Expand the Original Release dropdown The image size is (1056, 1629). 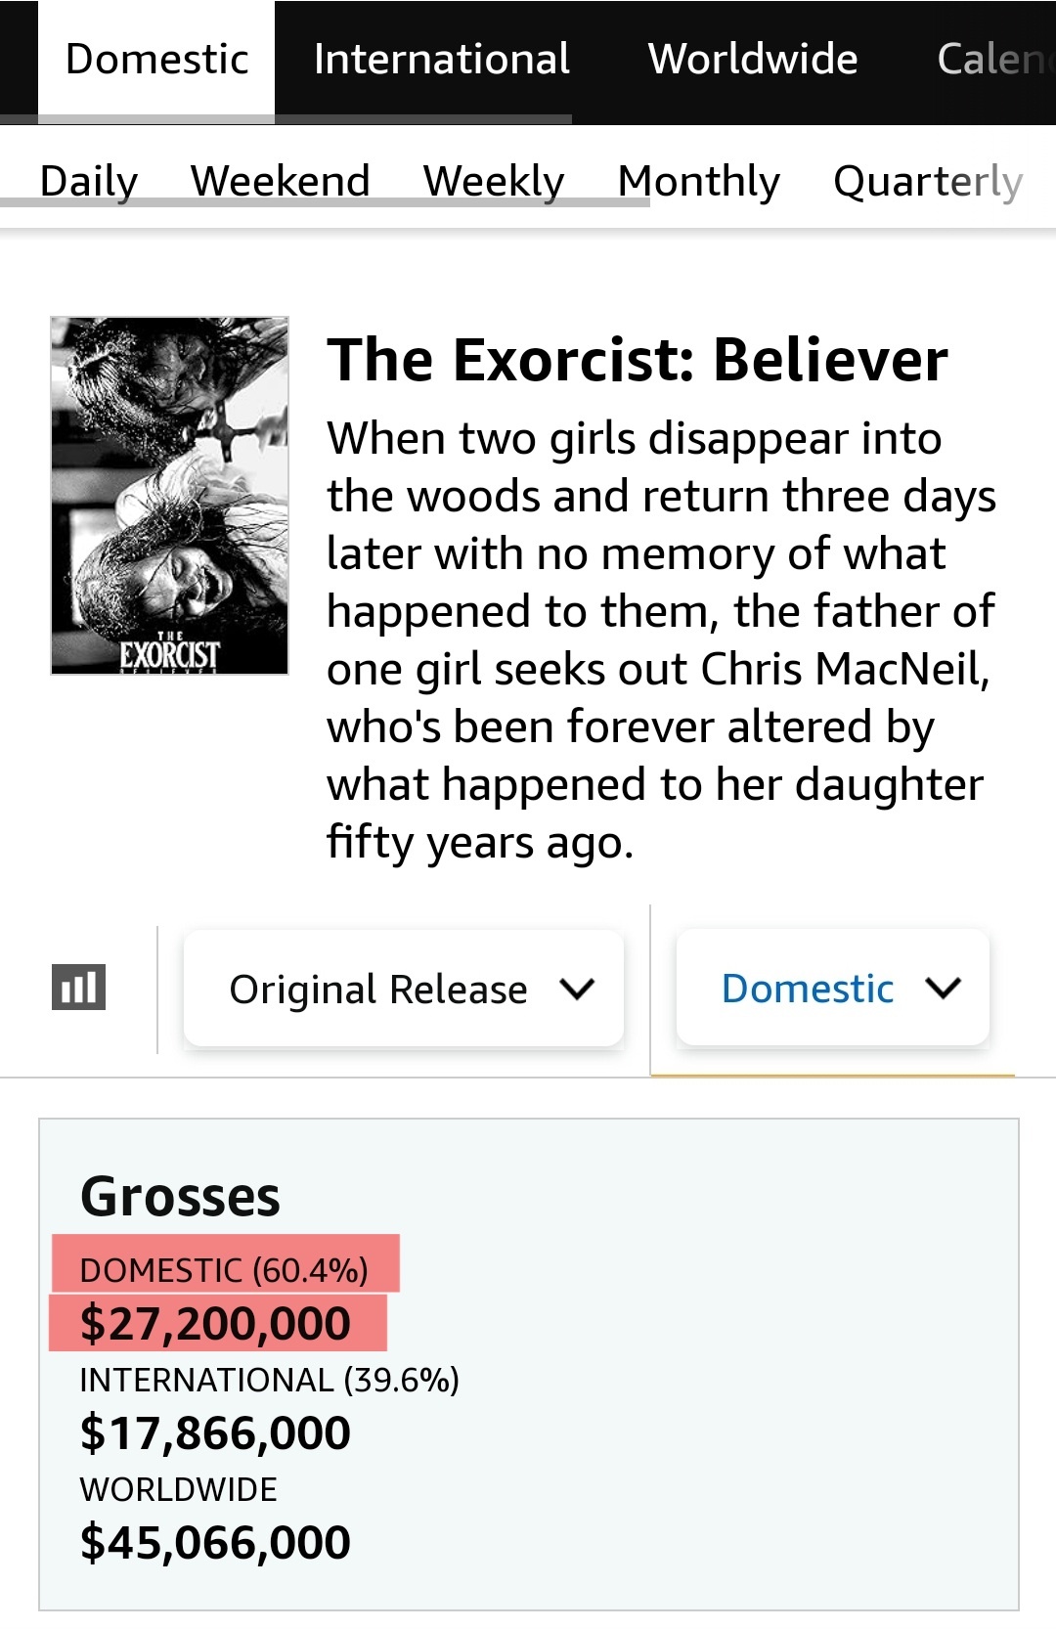[x=403, y=989]
